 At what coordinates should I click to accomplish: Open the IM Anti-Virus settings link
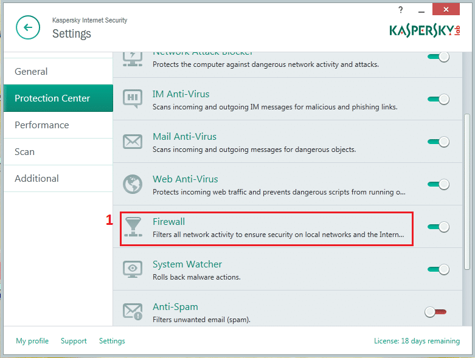(x=181, y=94)
